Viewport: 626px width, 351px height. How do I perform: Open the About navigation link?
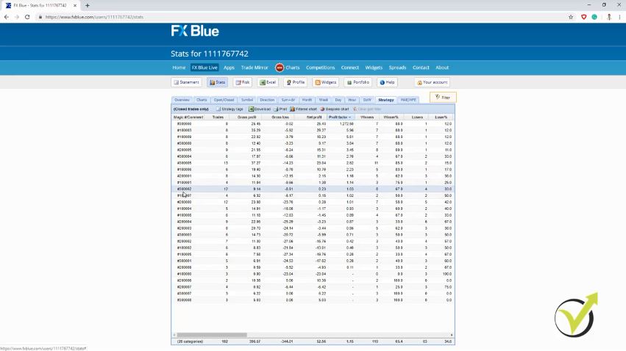[x=442, y=68]
